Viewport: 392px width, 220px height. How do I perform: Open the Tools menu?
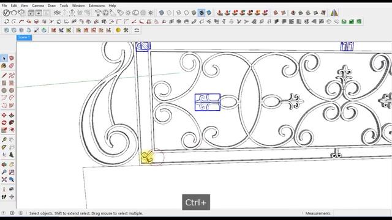(64, 5)
